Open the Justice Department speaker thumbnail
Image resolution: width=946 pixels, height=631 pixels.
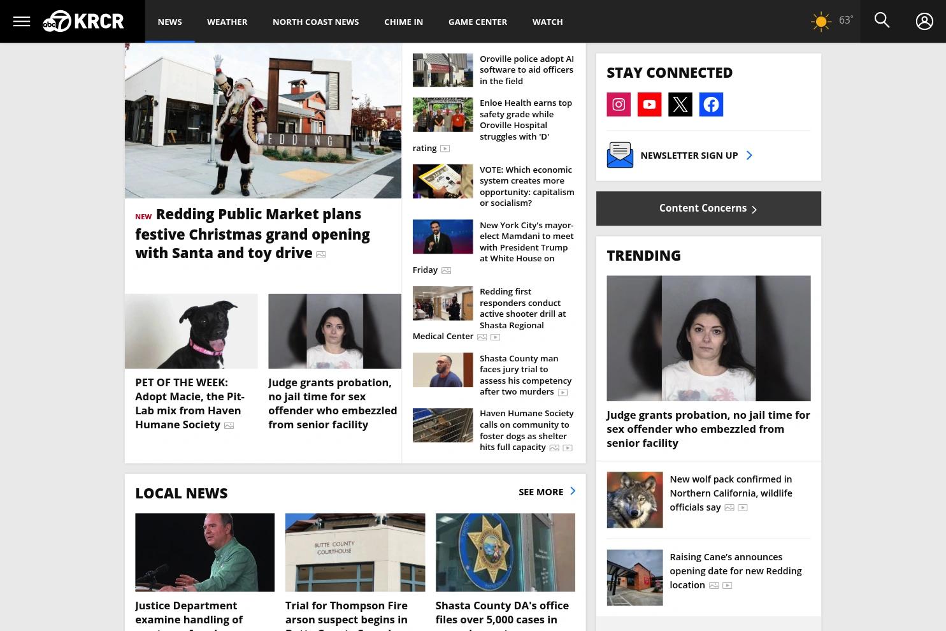coord(204,552)
